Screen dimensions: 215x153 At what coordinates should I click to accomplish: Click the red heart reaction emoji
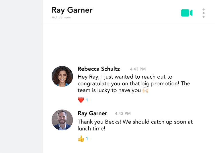81,100
